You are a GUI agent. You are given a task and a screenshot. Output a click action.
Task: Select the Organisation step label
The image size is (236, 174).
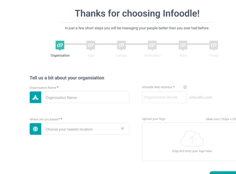click(x=60, y=56)
